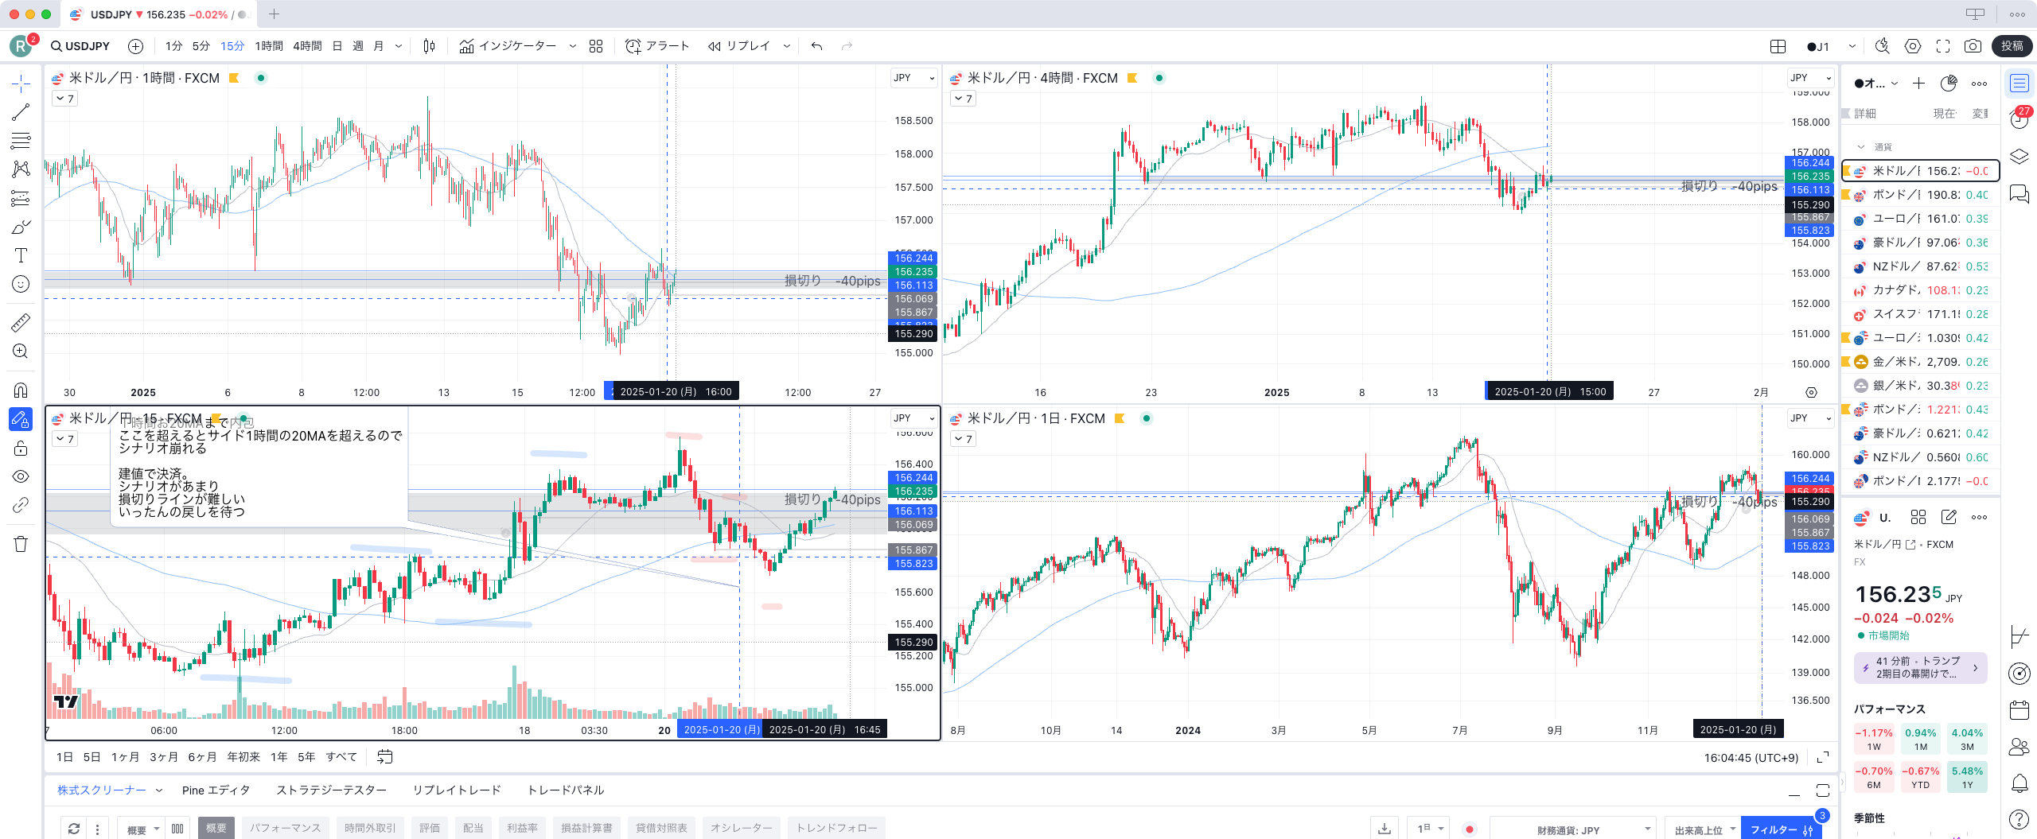
Task: Open the 株式スクリーナー dropdown
Action: [159, 790]
